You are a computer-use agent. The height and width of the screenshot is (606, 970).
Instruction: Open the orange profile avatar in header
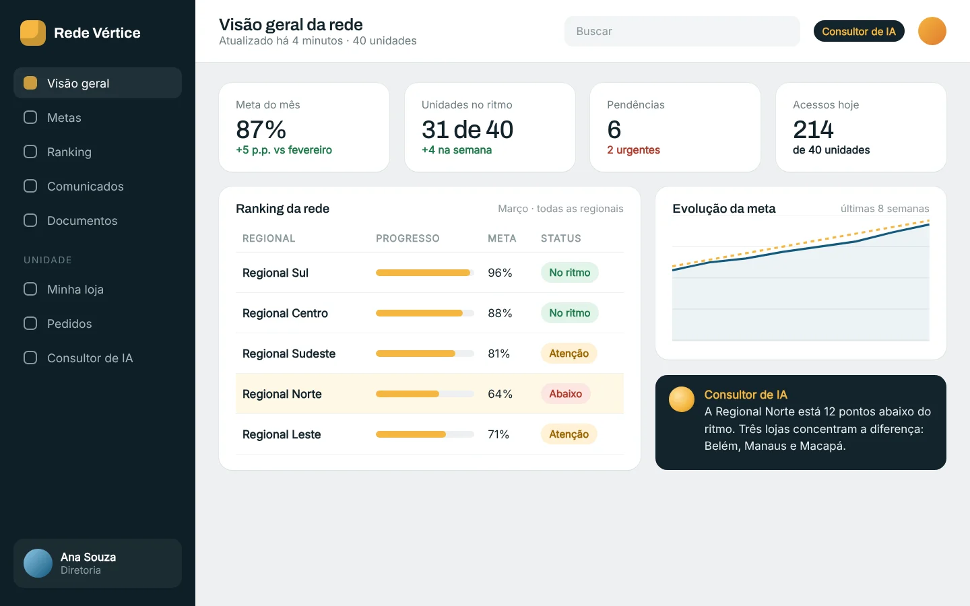(x=932, y=31)
